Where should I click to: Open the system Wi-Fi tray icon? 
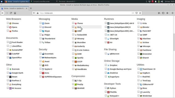(x=150, y=2)
